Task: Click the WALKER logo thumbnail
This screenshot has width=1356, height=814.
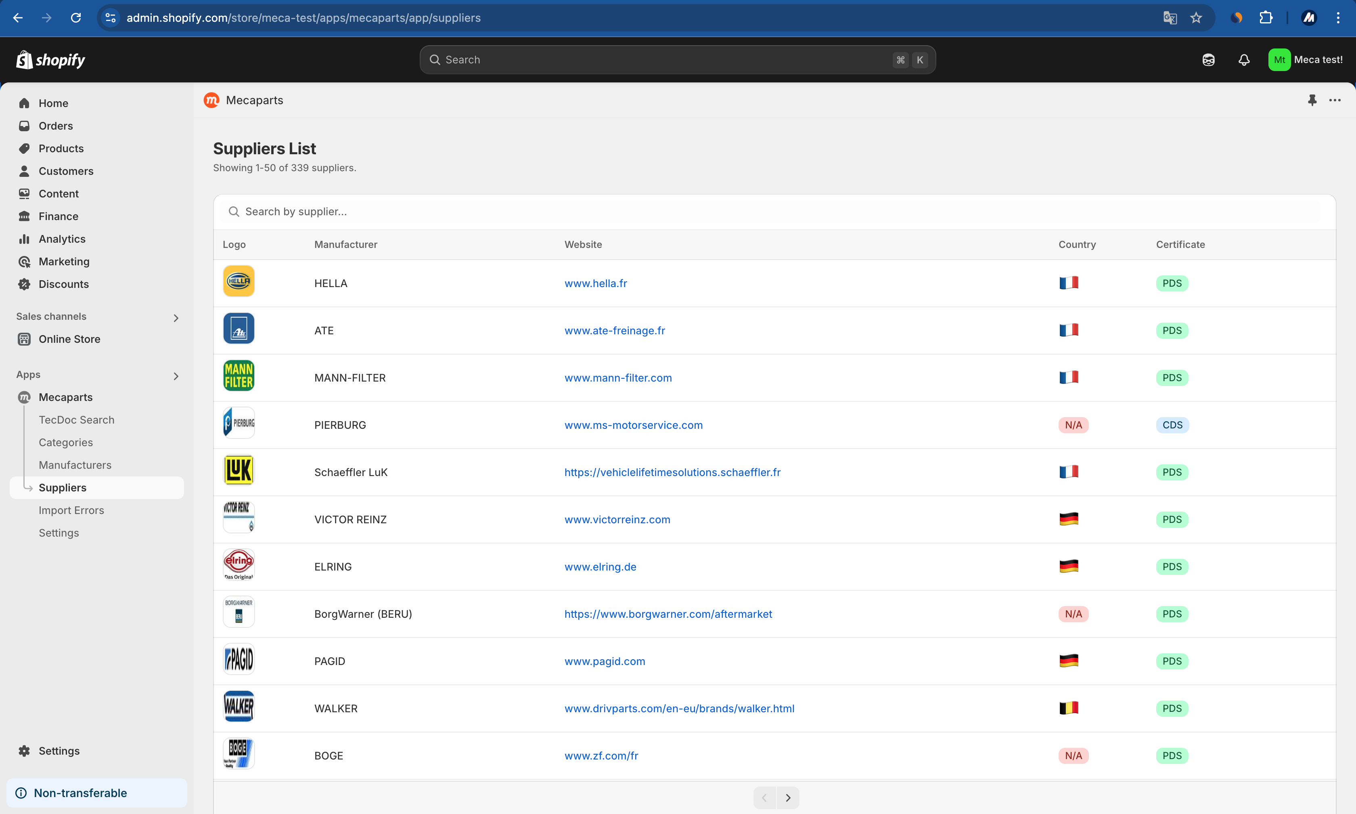Action: 239,706
